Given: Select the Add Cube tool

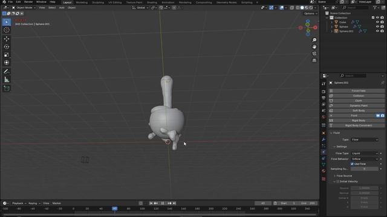Looking at the screenshot, I should 7,89.
